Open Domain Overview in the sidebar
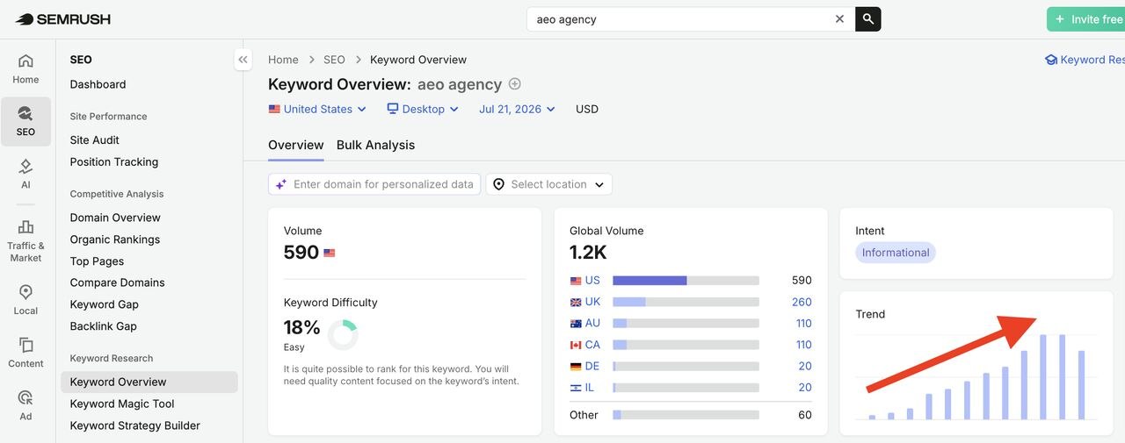 point(115,218)
